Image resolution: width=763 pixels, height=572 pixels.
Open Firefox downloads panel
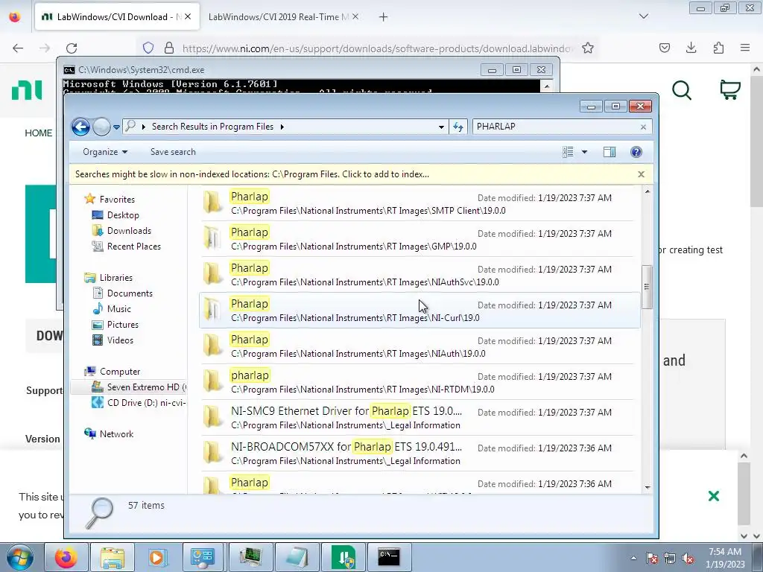click(691, 48)
